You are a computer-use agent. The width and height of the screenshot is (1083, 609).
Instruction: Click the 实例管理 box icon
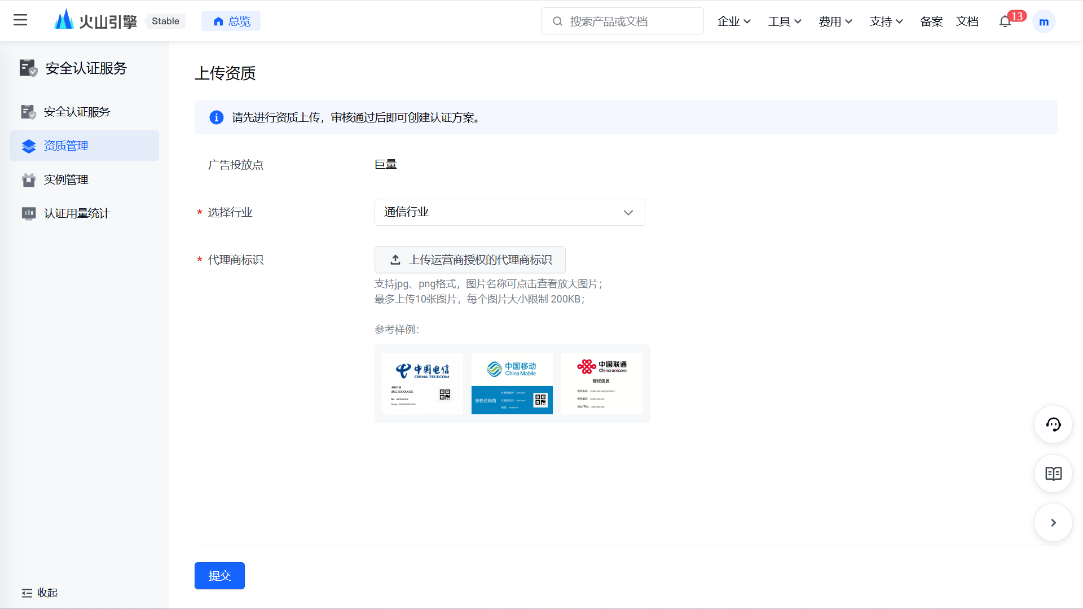(29, 180)
